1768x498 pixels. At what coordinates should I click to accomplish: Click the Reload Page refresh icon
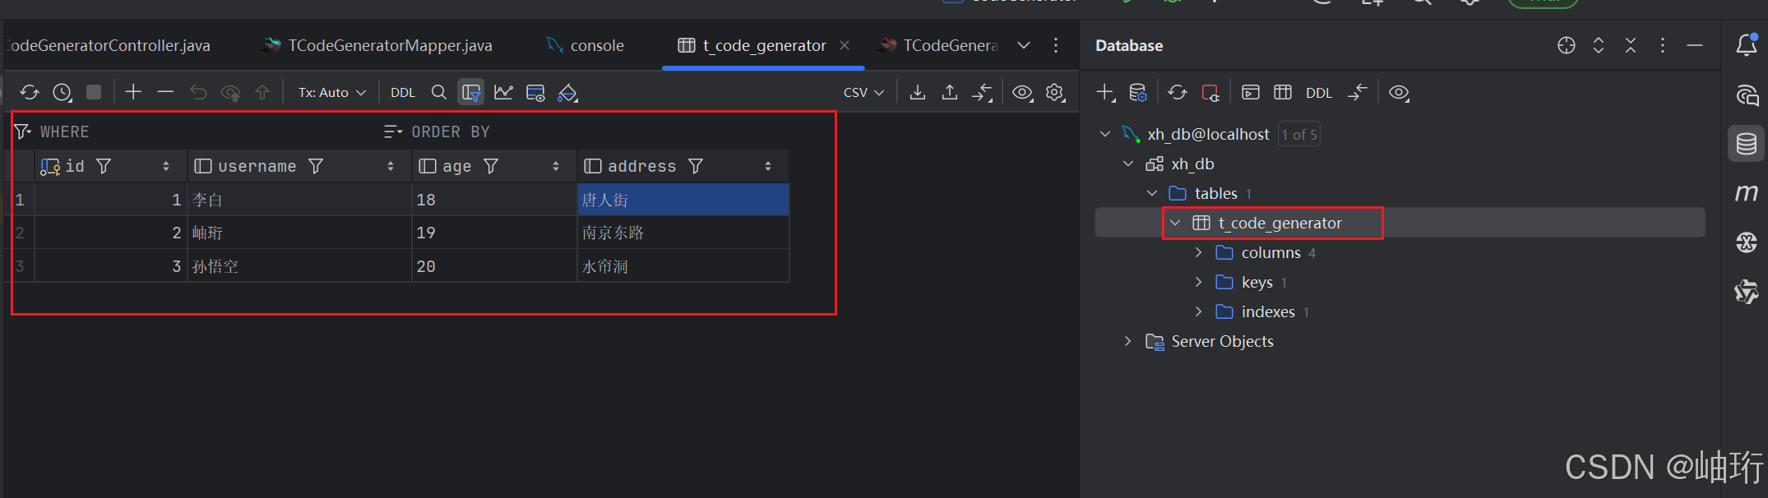coord(30,93)
